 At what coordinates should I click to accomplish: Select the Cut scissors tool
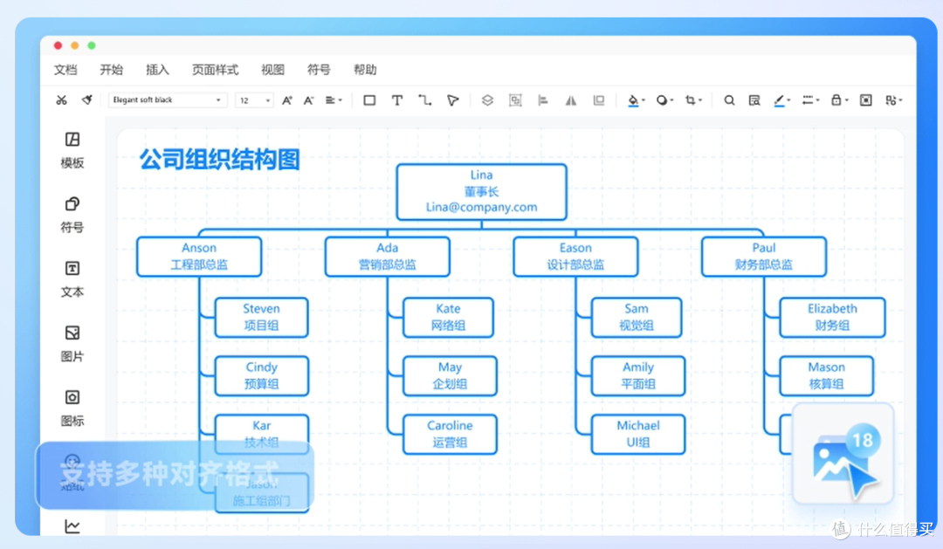61,100
